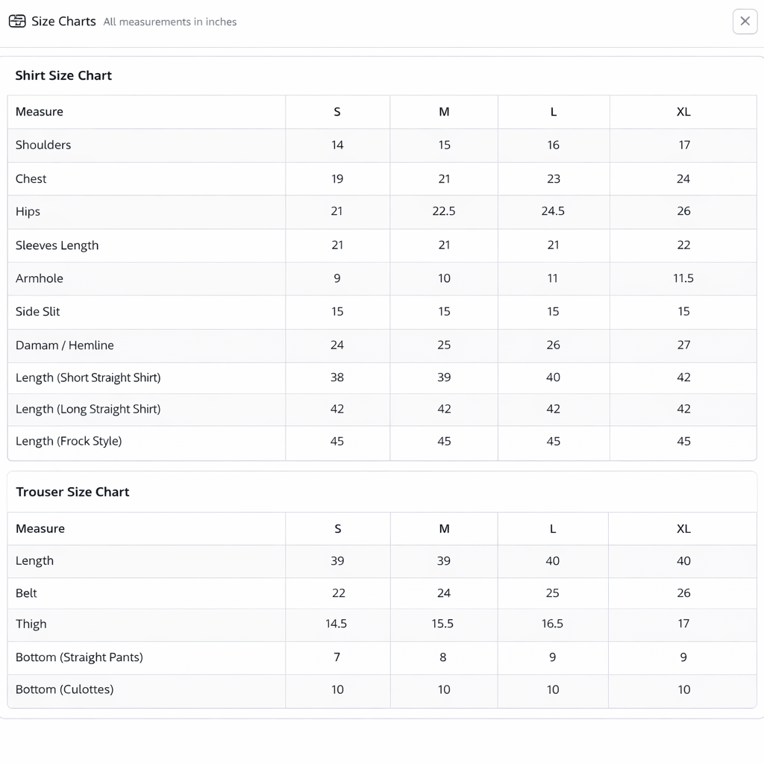
Task: Click the Shoulders row label
Action: (x=43, y=145)
